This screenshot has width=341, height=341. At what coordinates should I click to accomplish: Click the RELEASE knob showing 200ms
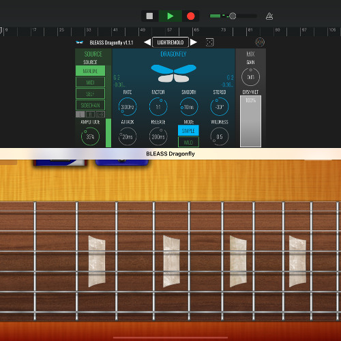pos(158,136)
